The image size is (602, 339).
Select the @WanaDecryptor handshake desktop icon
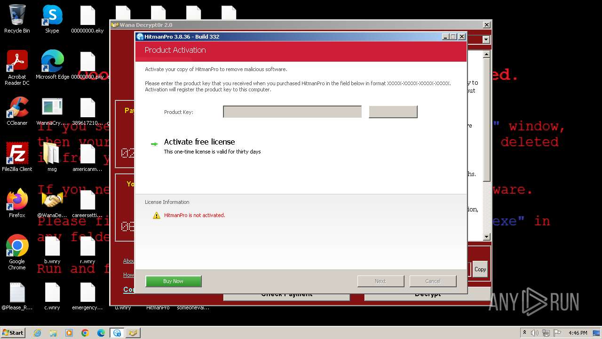point(52,203)
